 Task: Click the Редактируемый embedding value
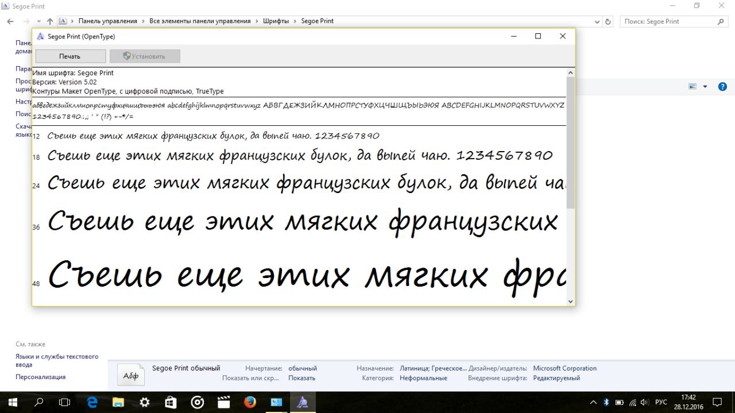pos(556,378)
